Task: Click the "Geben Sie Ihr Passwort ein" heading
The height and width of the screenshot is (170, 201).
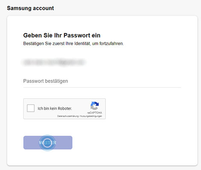Action: click(x=62, y=35)
